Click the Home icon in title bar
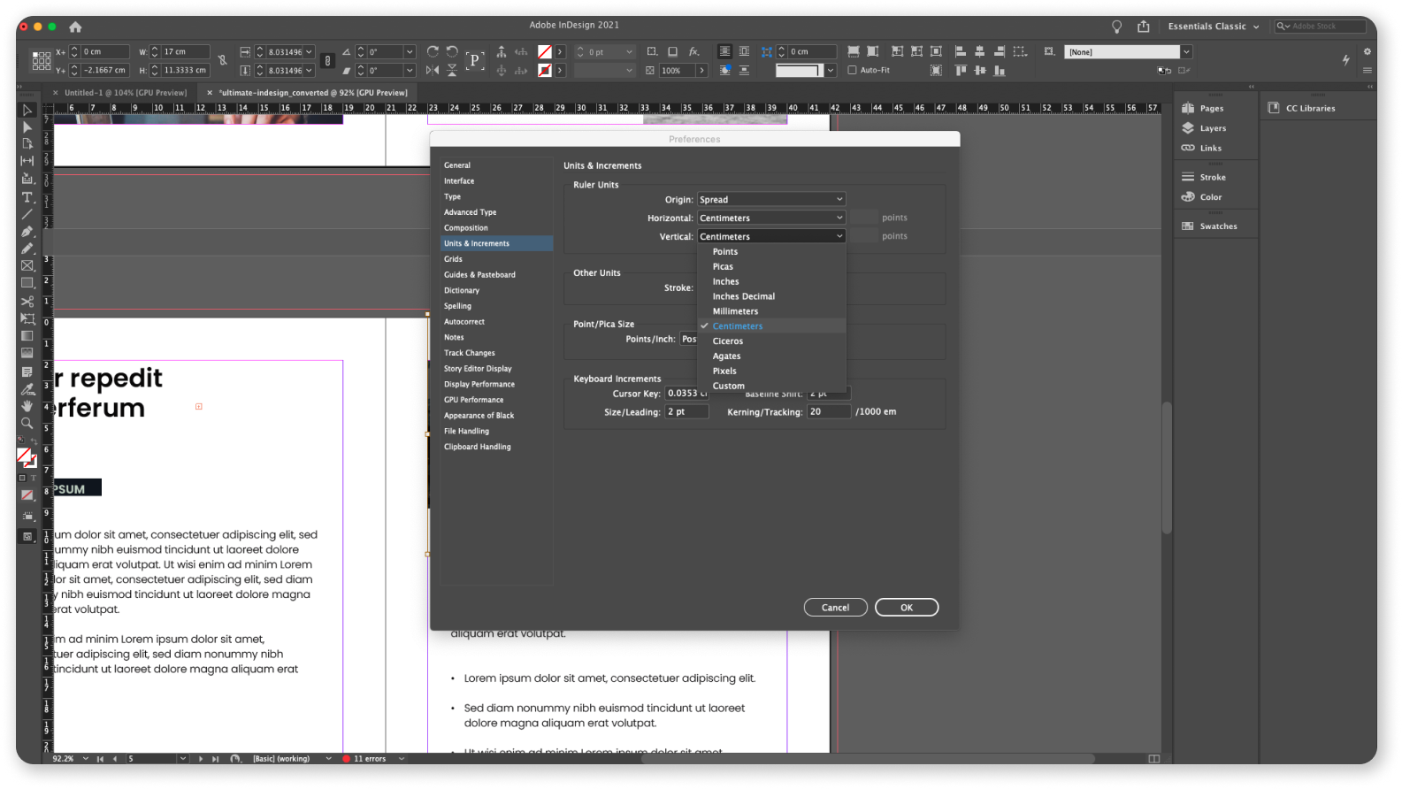The width and height of the screenshot is (1402, 789). [75, 27]
